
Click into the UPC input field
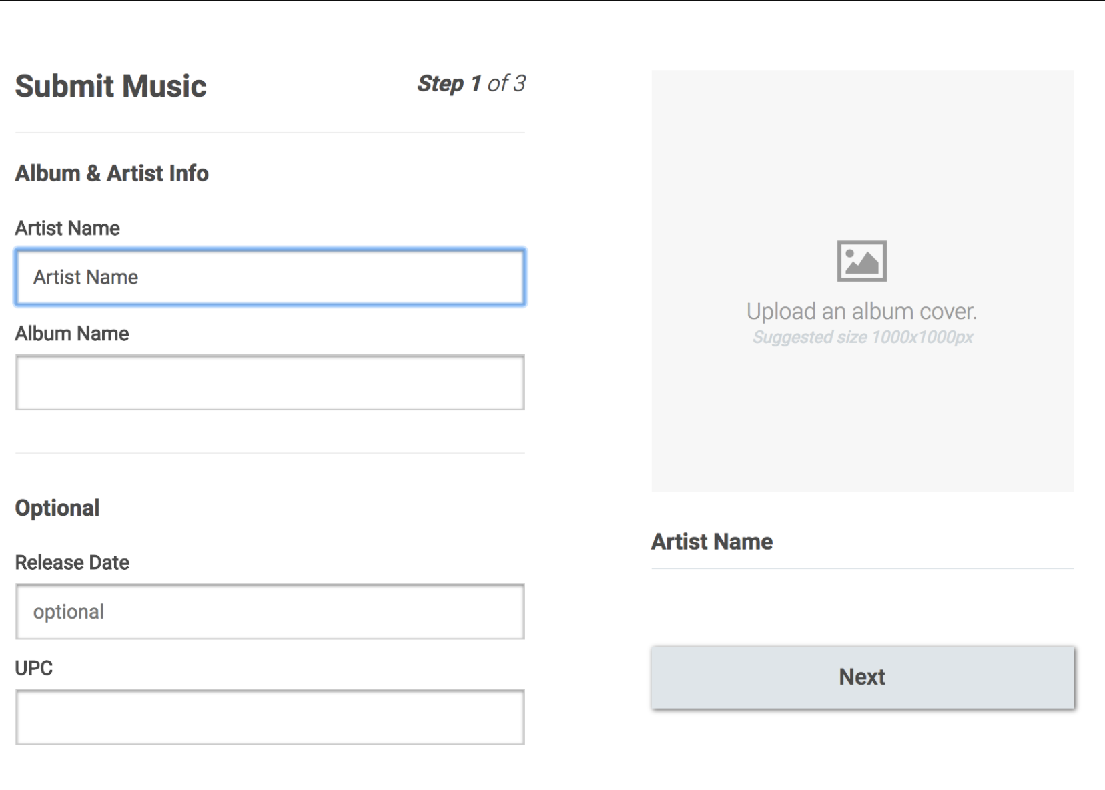pos(270,717)
